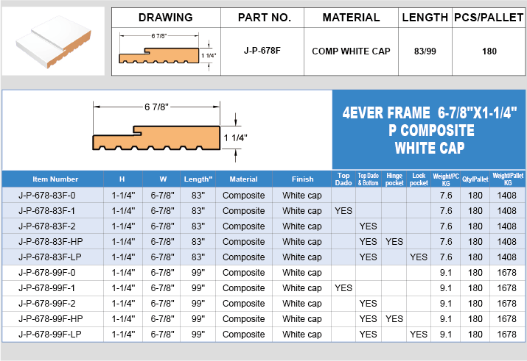Click the YES Top Dado cell for J-P-678-83F-1
The width and height of the screenshot is (527, 361).
(343, 210)
